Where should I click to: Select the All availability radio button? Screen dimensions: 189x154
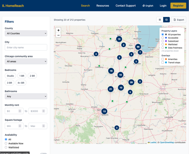6,139
